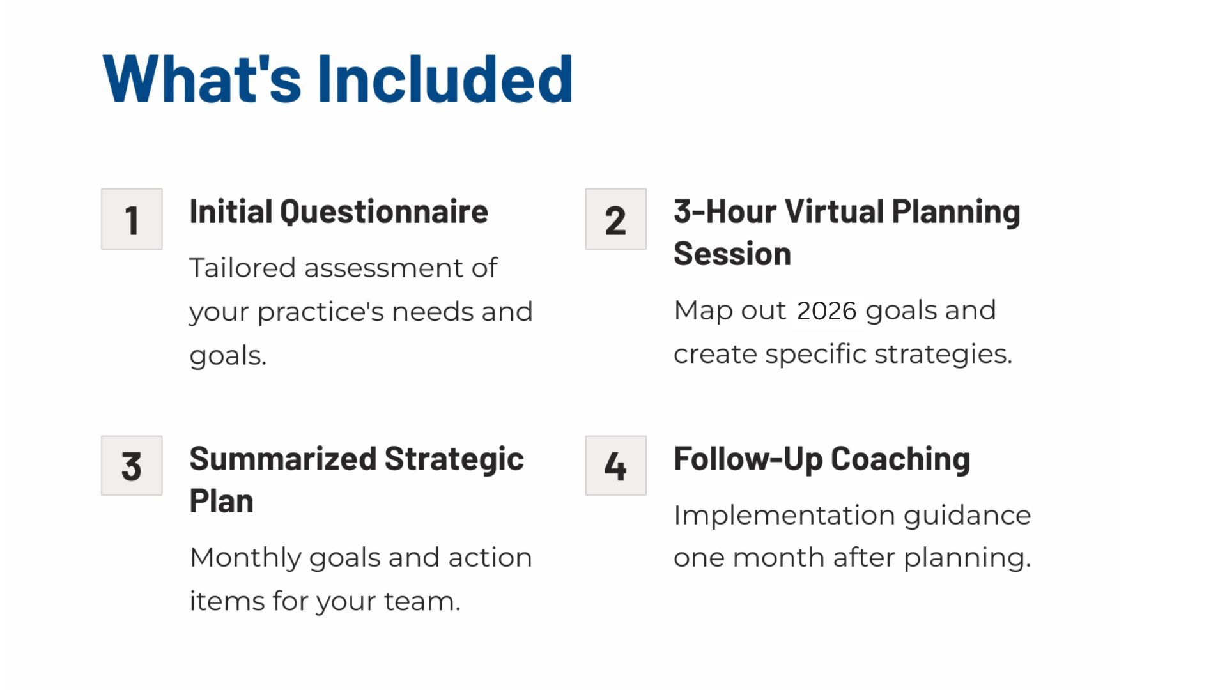This screenshot has height=690, width=1227.
Task: Click the one month after planning line
Action: pos(853,558)
